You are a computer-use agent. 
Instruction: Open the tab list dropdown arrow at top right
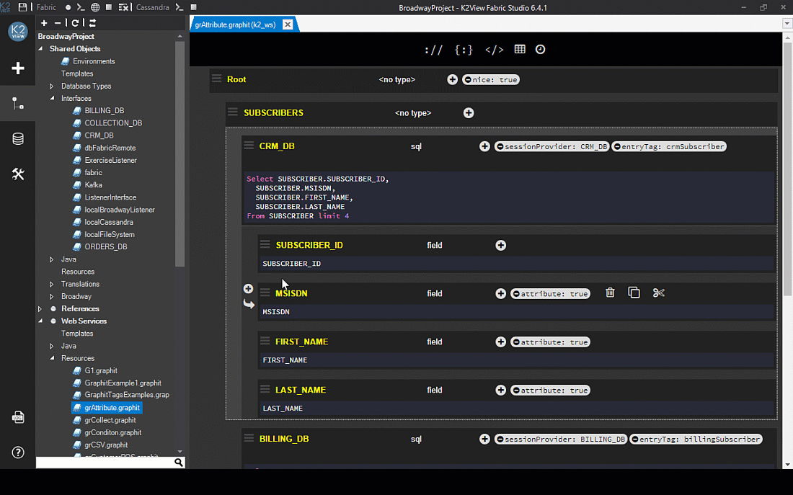pos(787,23)
